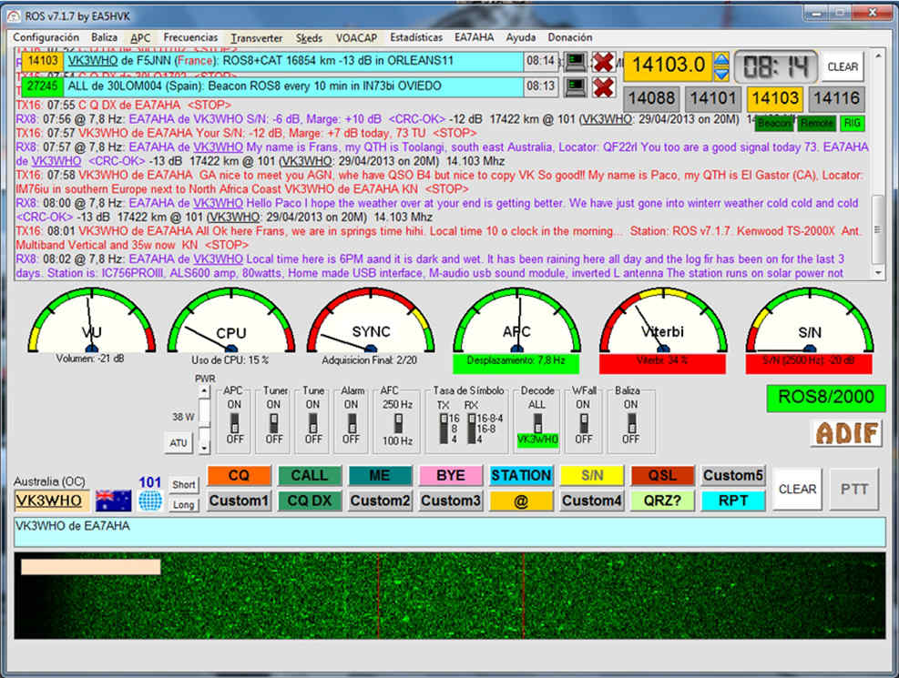The width and height of the screenshot is (899, 678).
Task: Click the PWR slider down arrow
Action: (204, 447)
